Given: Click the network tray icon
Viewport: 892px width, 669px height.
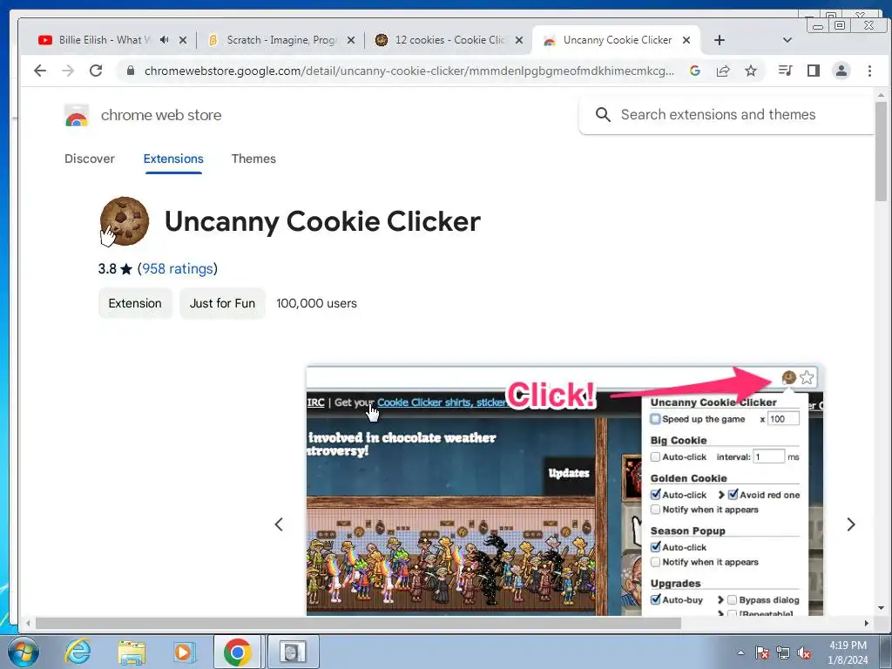Looking at the screenshot, I should pos(783,653).
